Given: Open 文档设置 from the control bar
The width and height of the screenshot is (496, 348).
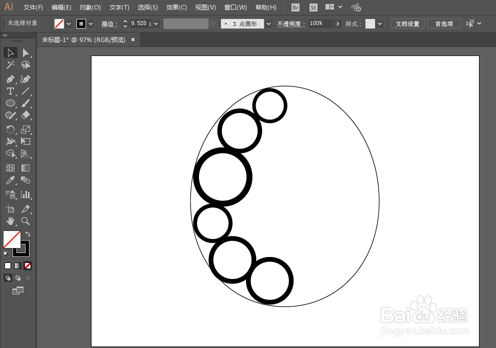Looking at the screenshot, I should pos(407,23).
